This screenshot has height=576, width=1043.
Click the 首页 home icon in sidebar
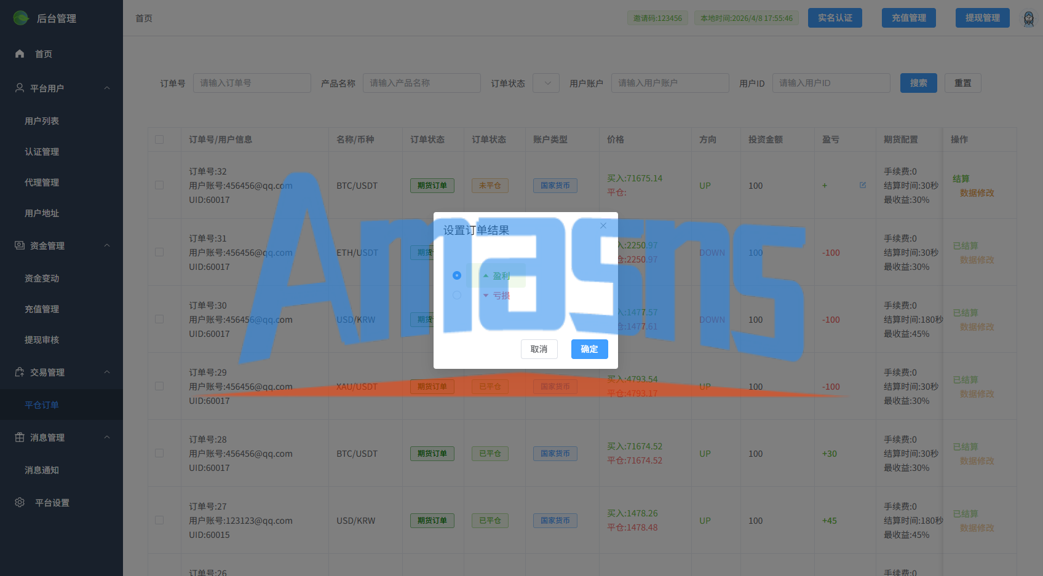(x=20, y=53)
